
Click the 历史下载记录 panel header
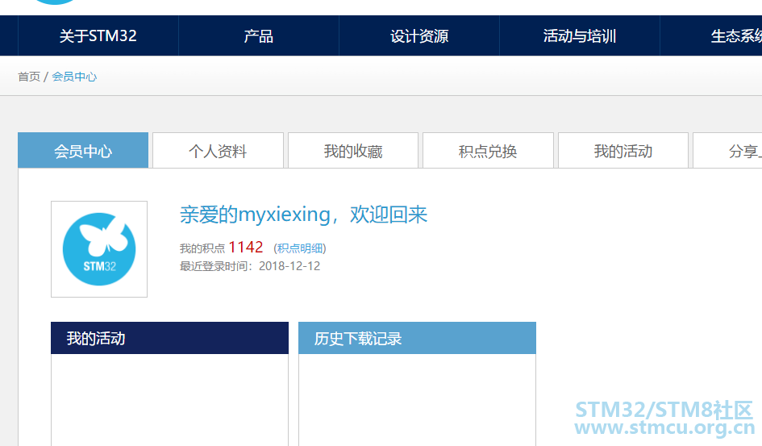[x=417, y=338]
